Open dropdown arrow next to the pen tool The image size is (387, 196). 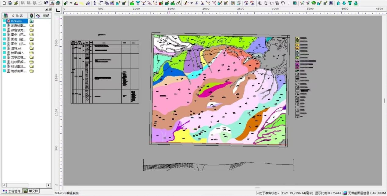192,3
